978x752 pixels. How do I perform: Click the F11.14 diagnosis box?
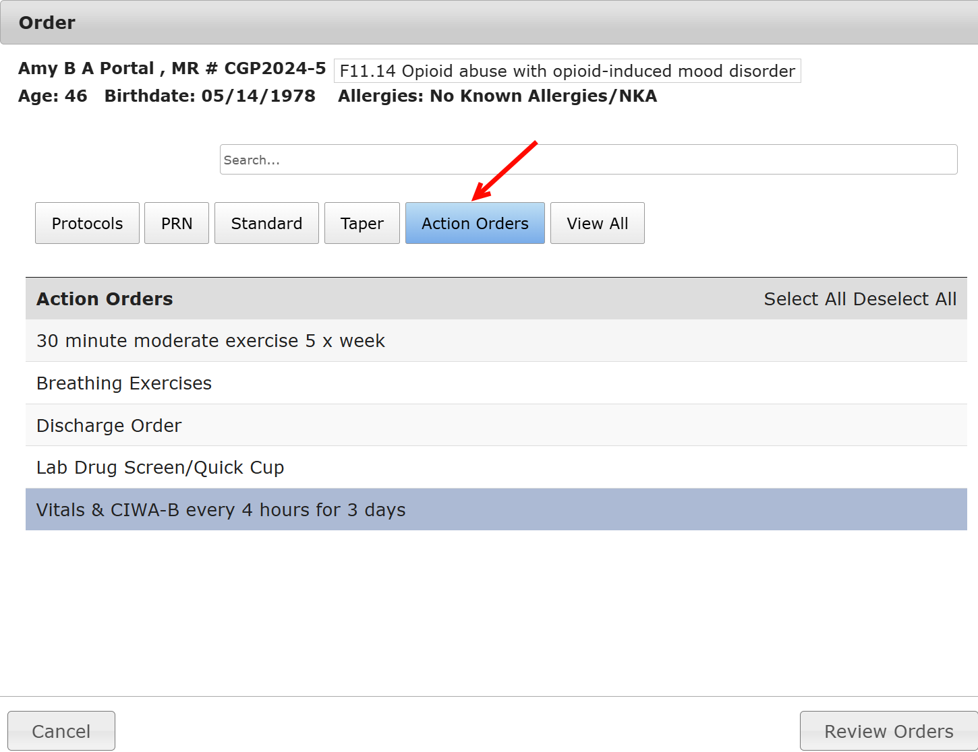tap(567, 71)
